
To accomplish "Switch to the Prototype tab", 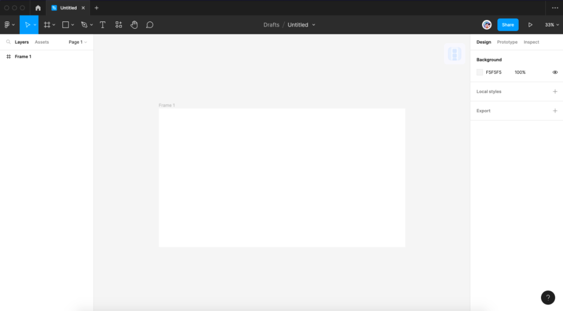I will [x=507, y=42].
